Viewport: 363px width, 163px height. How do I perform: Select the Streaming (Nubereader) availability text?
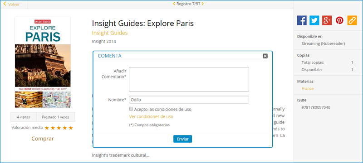pyautogui.click(x=324, y=43)
